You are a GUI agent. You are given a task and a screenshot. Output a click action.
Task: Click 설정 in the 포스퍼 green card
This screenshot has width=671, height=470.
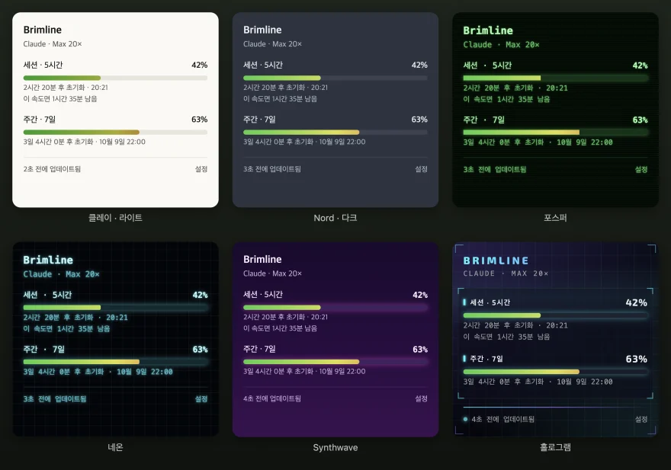coord(641,169)
